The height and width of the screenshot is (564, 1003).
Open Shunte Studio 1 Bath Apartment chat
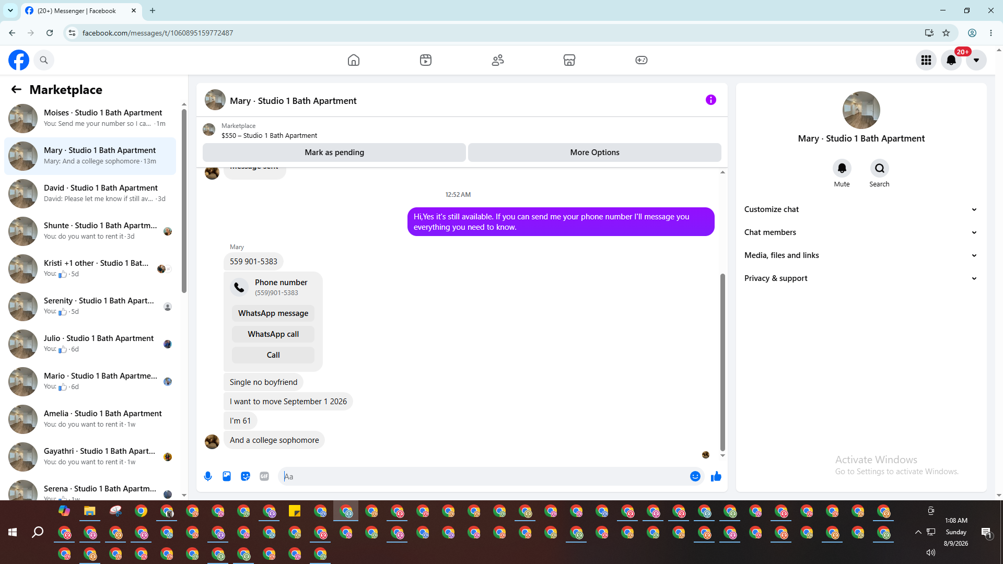90,231
